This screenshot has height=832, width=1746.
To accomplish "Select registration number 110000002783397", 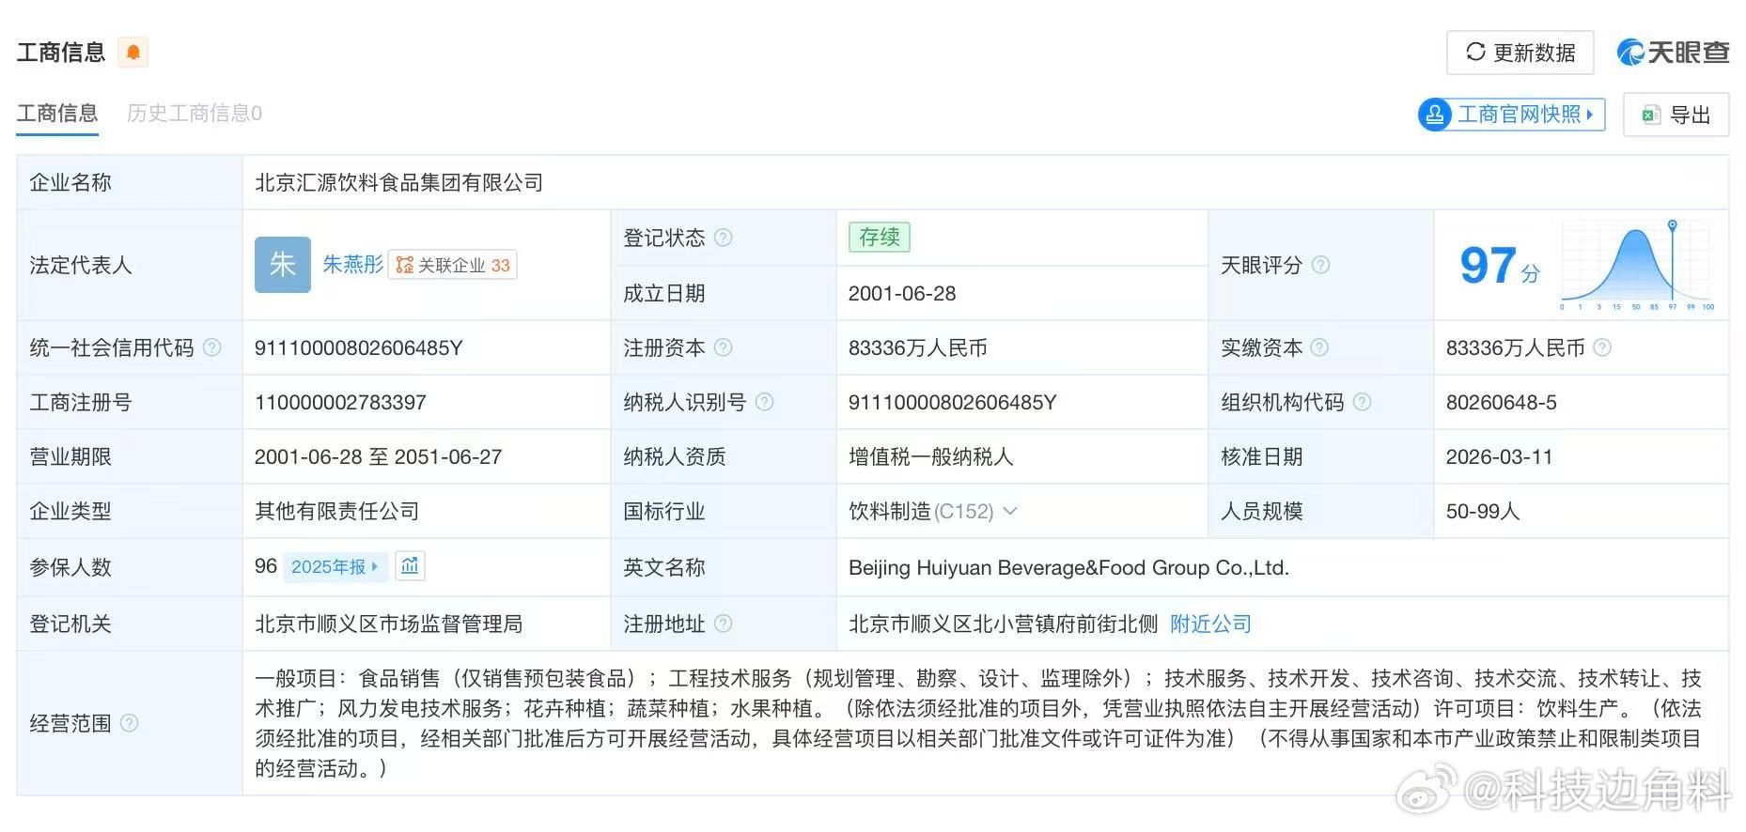I will (340, 403).
